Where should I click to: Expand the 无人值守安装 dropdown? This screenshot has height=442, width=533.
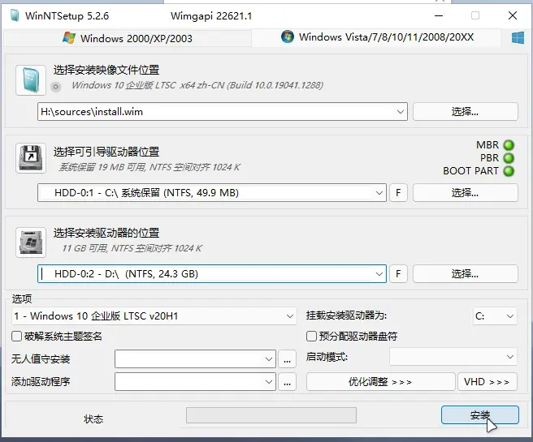click(269, 359)
